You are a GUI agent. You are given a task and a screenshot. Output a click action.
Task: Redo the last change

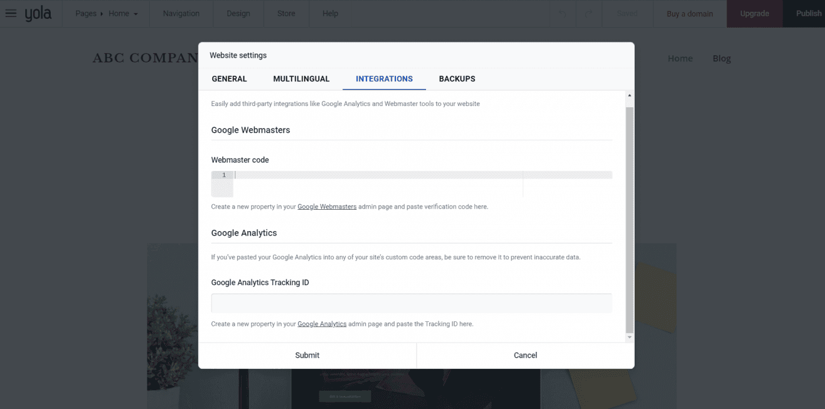[x=588, y=14]
